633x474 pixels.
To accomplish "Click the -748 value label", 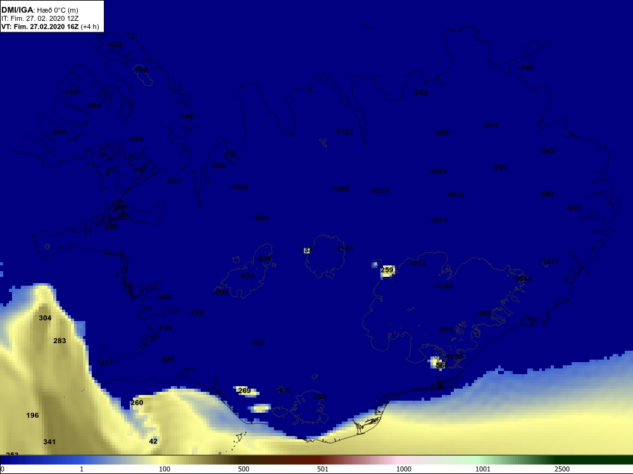I will [185, 116].
